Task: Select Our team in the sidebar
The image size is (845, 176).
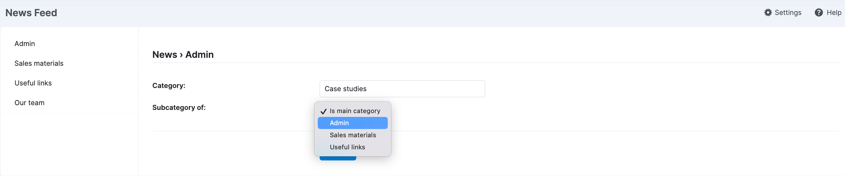Action: [x=29, y=103]
